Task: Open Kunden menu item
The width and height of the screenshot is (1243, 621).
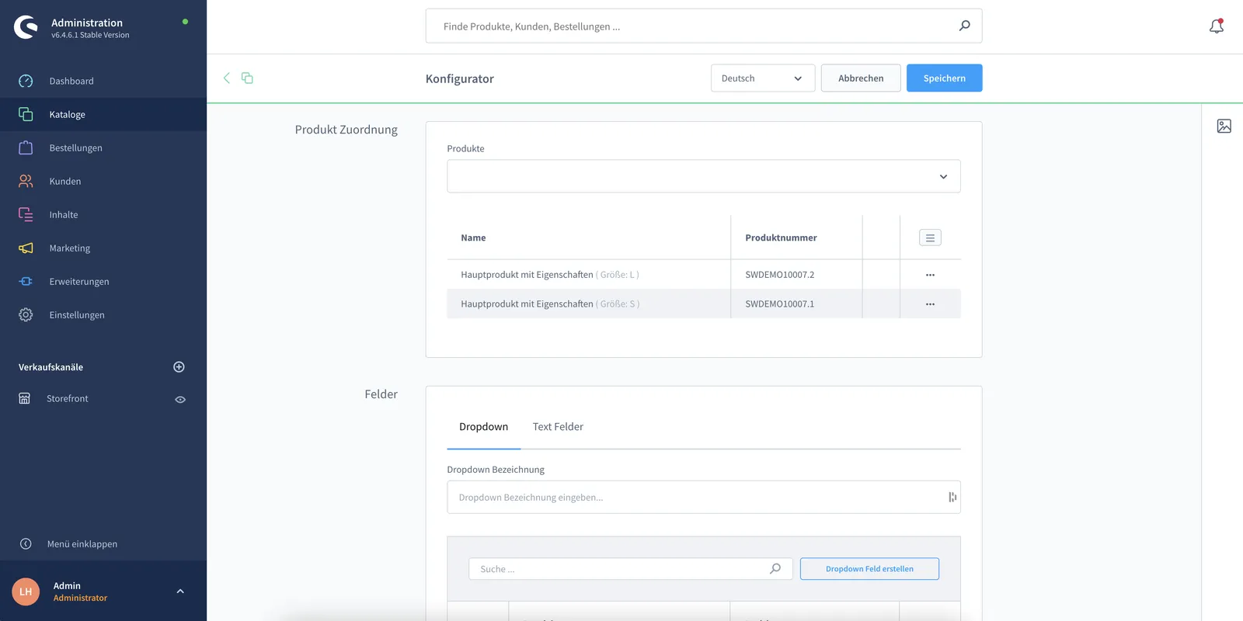Action: coord(103,181)
